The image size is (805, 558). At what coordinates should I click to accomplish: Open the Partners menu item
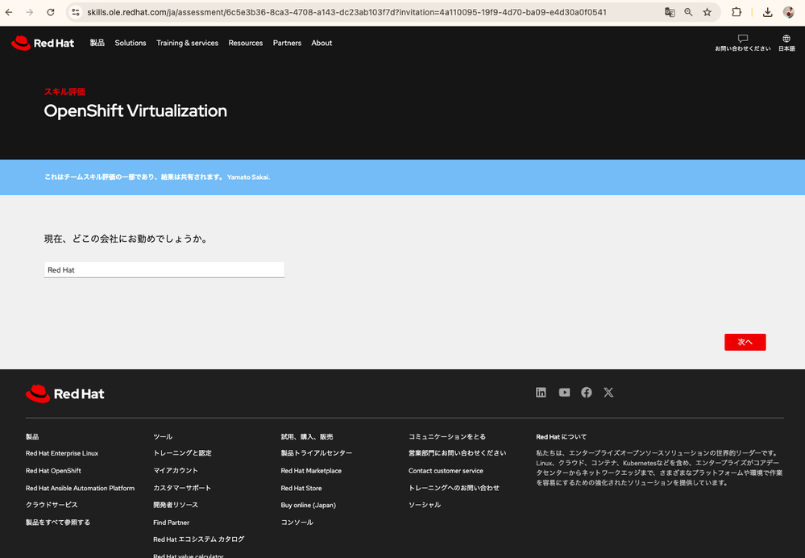point(287,44)
